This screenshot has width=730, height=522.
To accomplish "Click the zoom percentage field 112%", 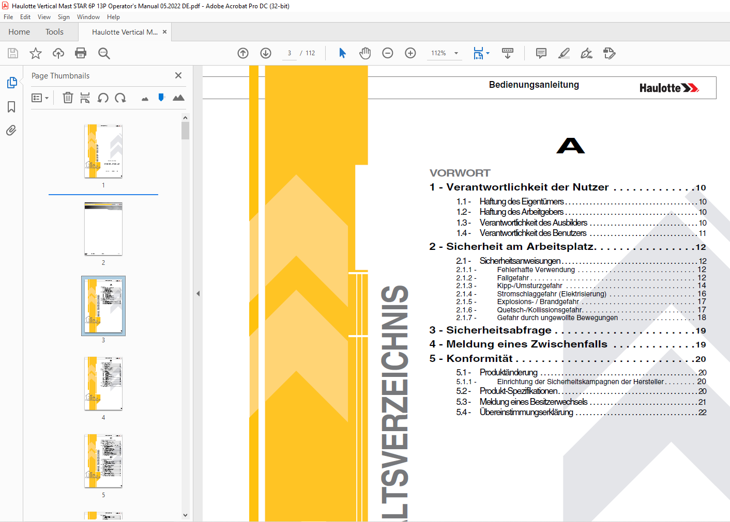I will 438,53.
